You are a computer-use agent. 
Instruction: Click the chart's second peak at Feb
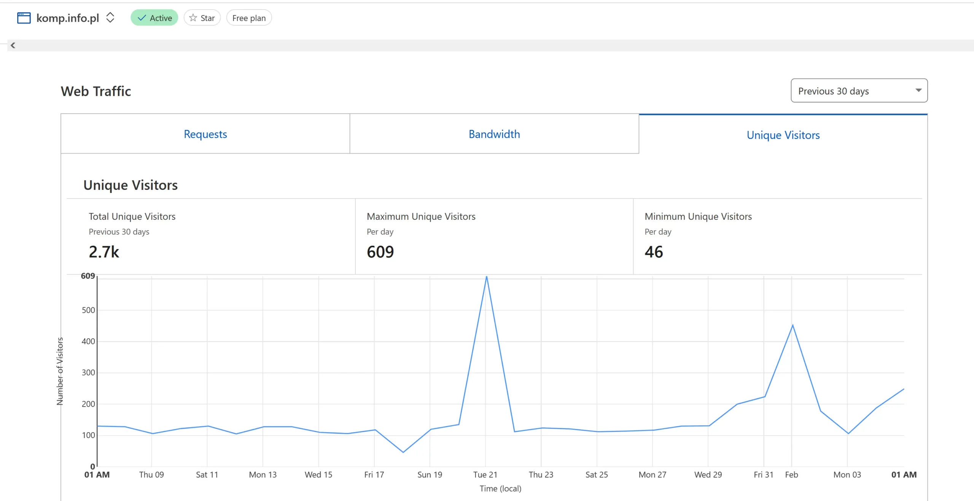tap(793, 325)
